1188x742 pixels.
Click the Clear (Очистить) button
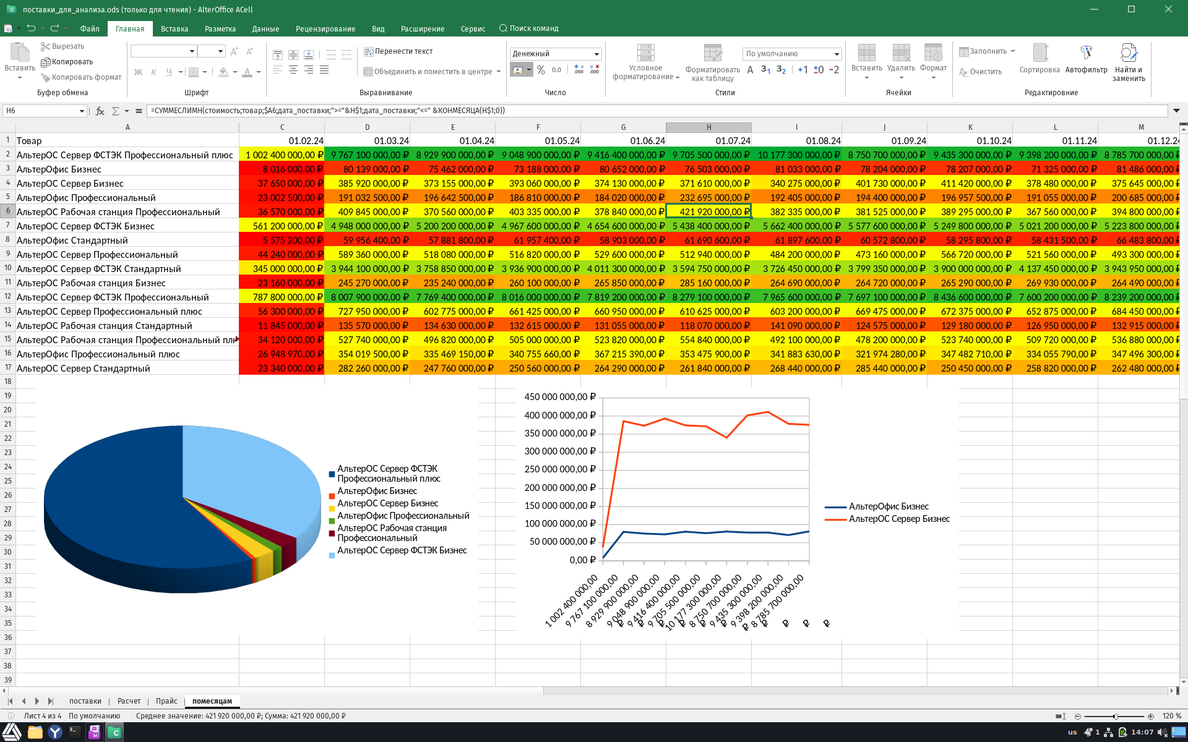tap(980, 72)
